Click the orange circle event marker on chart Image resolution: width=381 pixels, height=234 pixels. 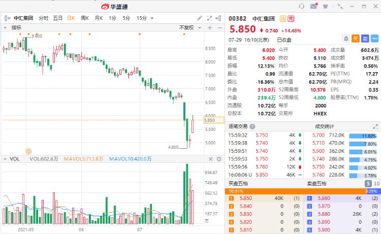pyautogui.click(x=28, y=151)
